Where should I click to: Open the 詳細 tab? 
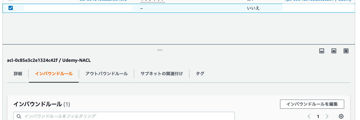(x=18, y=74)
